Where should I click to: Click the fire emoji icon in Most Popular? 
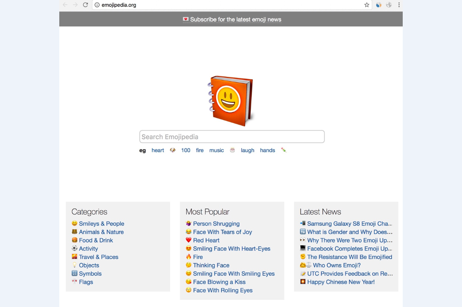[x=189, y=257]
